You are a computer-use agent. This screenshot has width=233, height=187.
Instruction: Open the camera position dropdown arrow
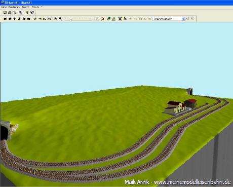point(183,19)
